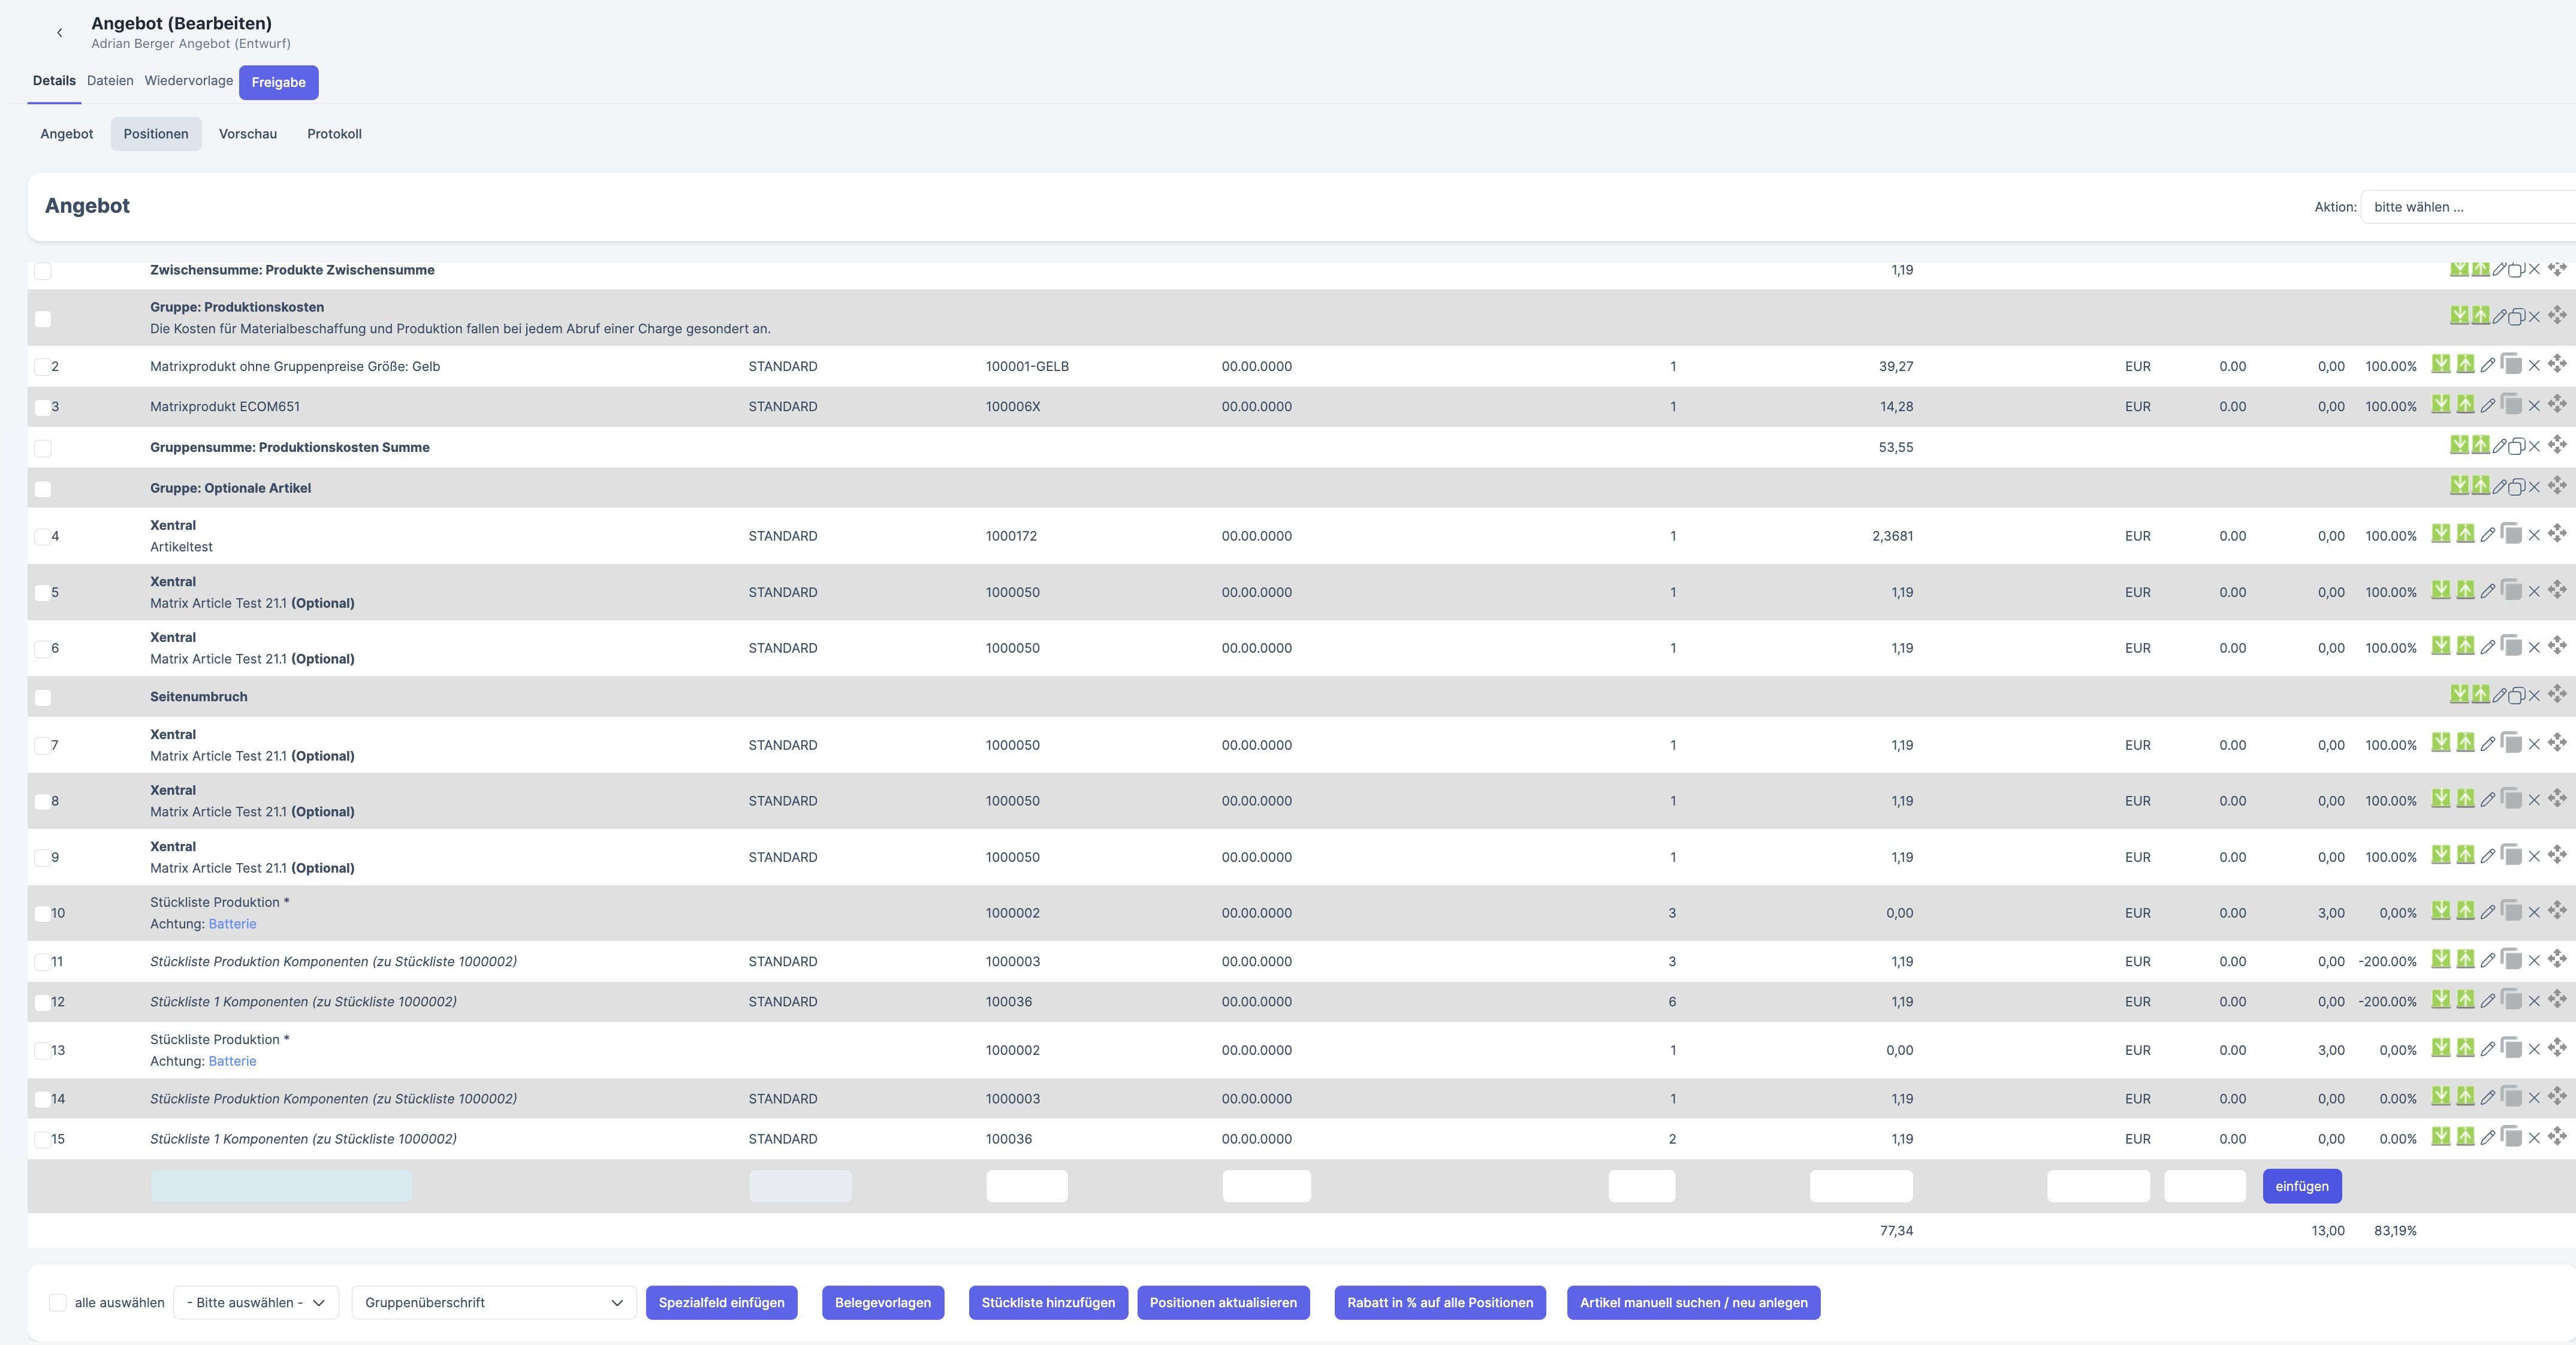
Task: Open the Dateien tab
Action: point(110,81)
